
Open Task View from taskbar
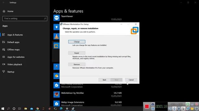click(20, 109)
